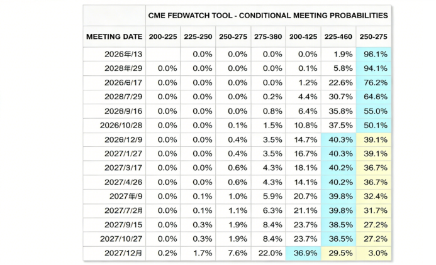The width and height of the screenshot is (436, 265).
Task: Click the 225-460 column header
Action: [x=338, y=37]
